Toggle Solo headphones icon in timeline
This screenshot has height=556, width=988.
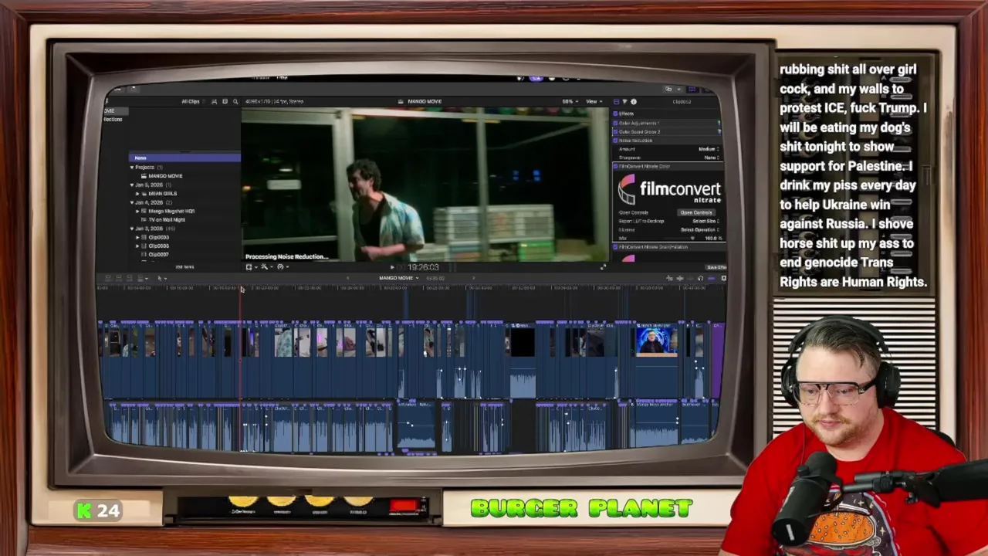[701, 278]
